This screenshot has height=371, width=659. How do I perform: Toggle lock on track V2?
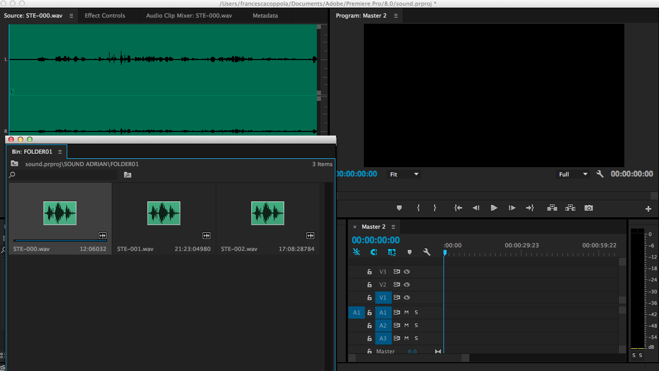(370, 285)
